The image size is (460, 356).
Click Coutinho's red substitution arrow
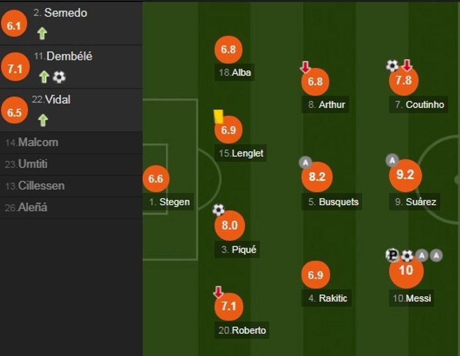(406, 65)
